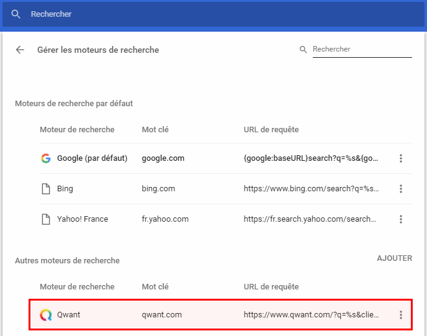Open more actions menu for Google
The image size is (427, 336).
(401, 158)
